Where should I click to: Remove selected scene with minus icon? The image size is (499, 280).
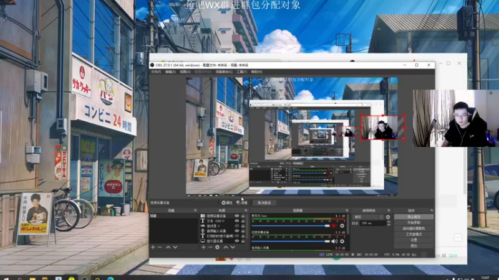(160, 247)
